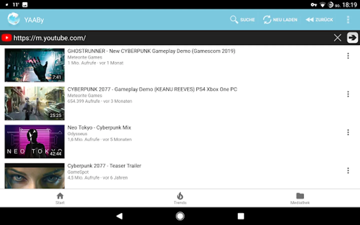Switch to the Start tab
Viewport: 360px width, 225px height.
(60, 198)
